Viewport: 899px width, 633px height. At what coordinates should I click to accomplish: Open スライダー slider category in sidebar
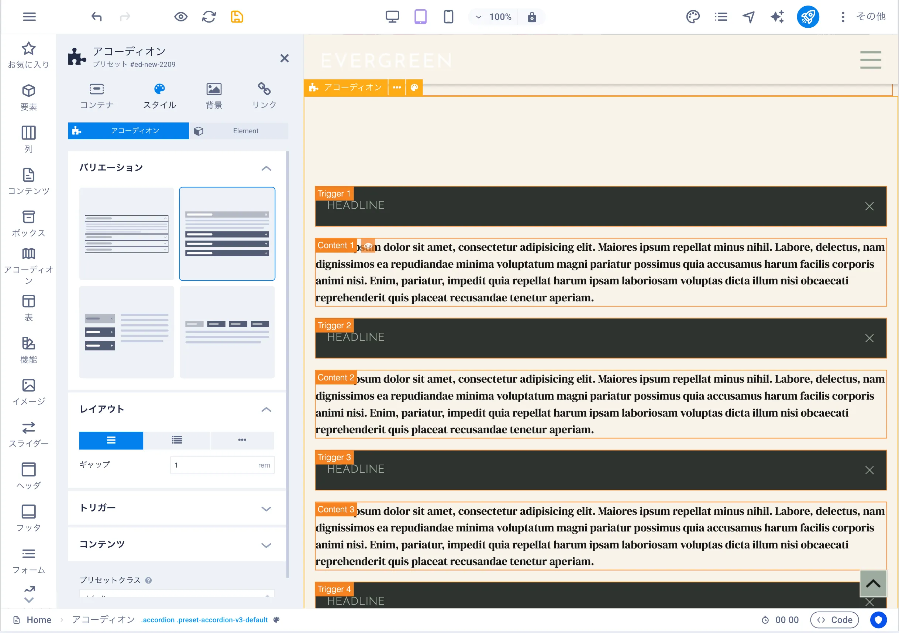[28, 434]
